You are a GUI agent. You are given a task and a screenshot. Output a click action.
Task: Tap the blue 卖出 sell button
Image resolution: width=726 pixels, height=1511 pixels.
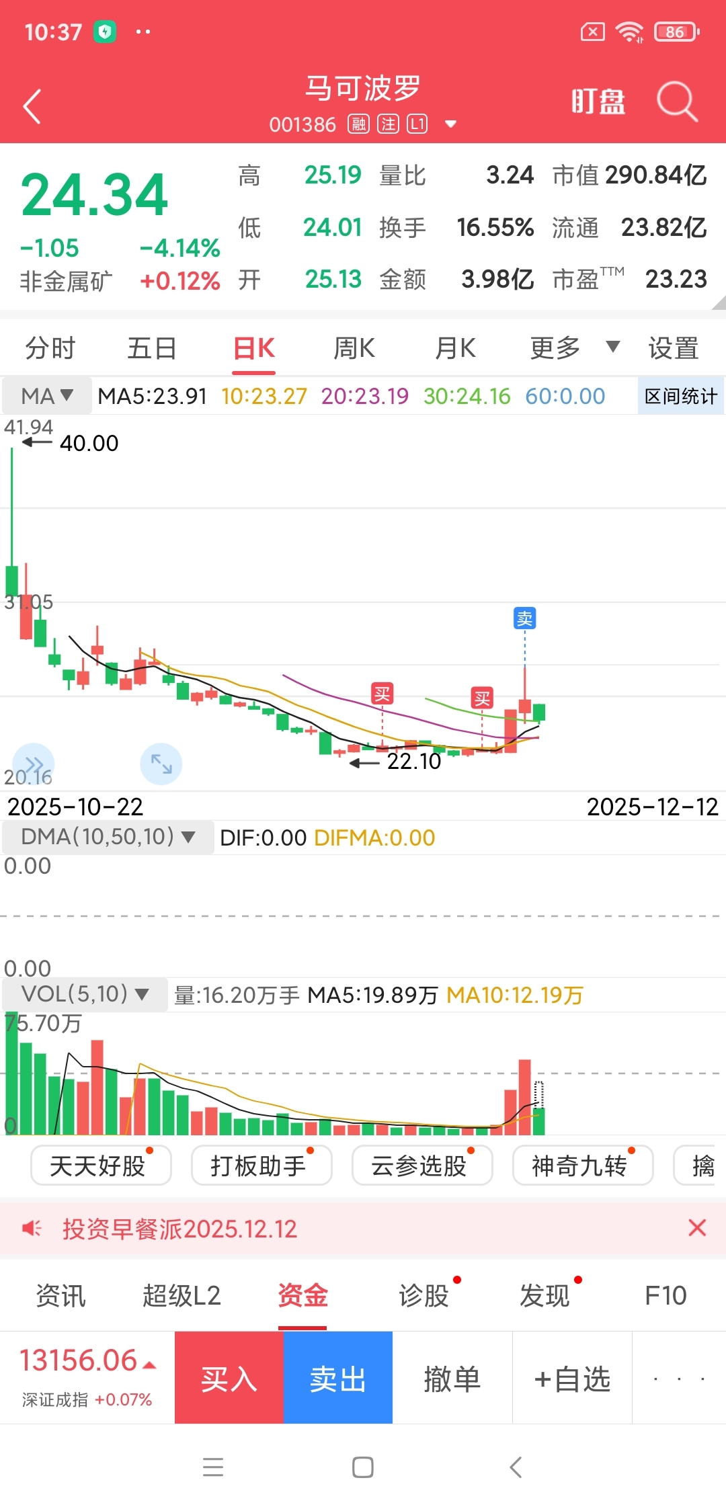[x=338, y=1378]
